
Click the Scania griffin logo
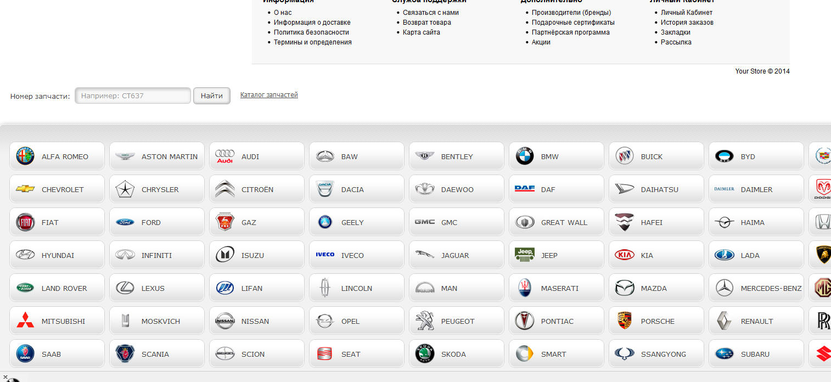(x=125, y=354)
